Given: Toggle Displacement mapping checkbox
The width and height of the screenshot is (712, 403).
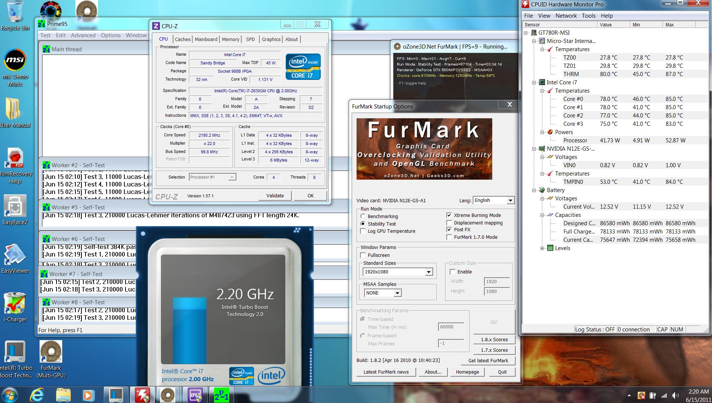Looking at the screenshot, I should coord(449,223).
